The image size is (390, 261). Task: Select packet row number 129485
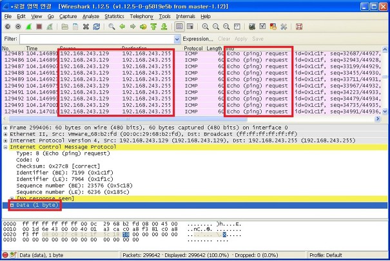[x=191, y=53]
